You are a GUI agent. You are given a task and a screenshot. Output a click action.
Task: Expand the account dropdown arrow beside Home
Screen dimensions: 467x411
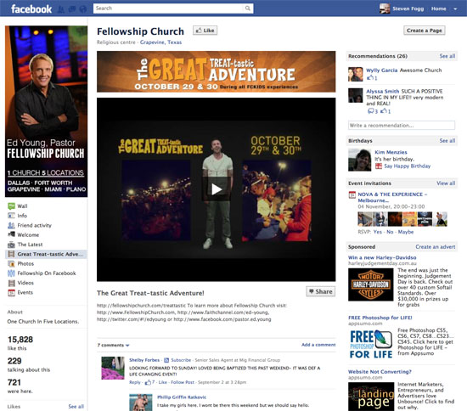pos(455,9)
